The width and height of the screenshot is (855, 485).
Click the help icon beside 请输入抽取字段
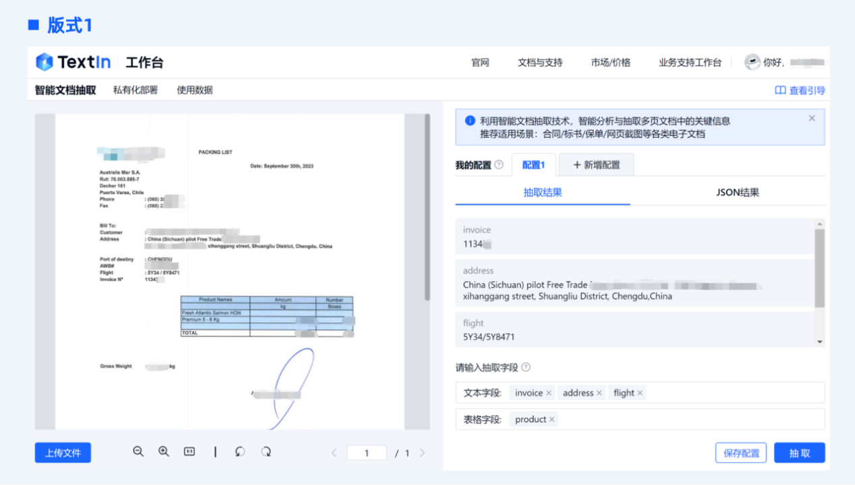[526, 367]
